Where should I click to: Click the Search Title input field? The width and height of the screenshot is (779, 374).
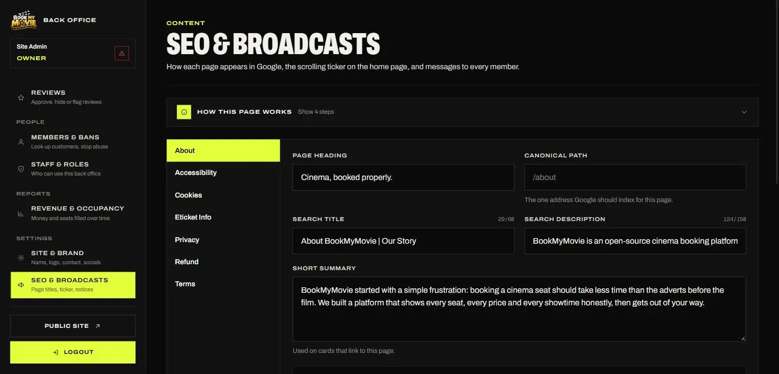click(404, 241)
